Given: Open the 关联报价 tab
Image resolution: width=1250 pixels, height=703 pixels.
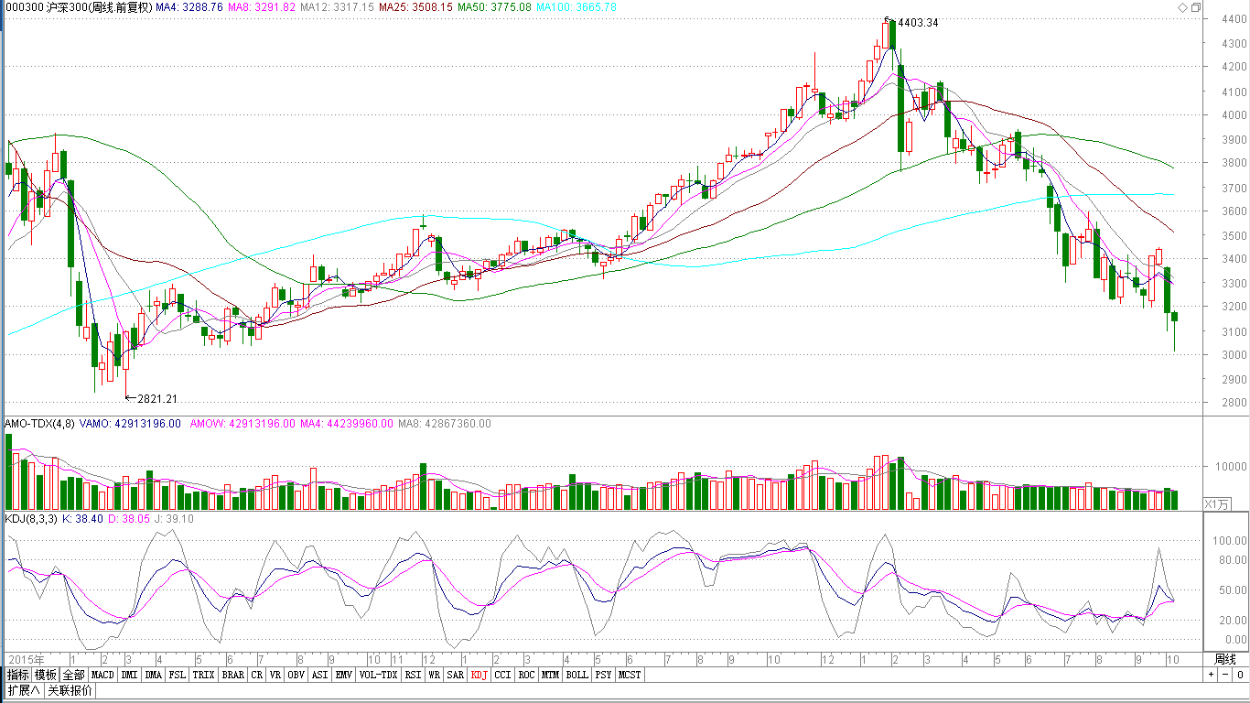Looking at the screenshot, I should [x=70, y=690].
